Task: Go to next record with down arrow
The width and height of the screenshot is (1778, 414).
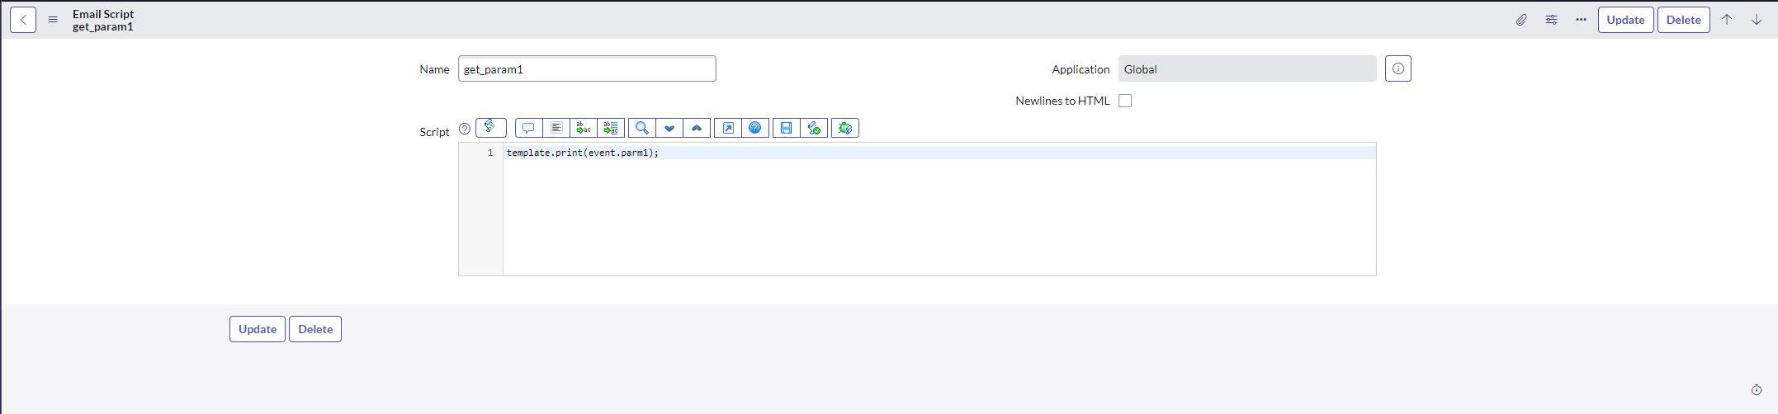Action: point(1757,20)
